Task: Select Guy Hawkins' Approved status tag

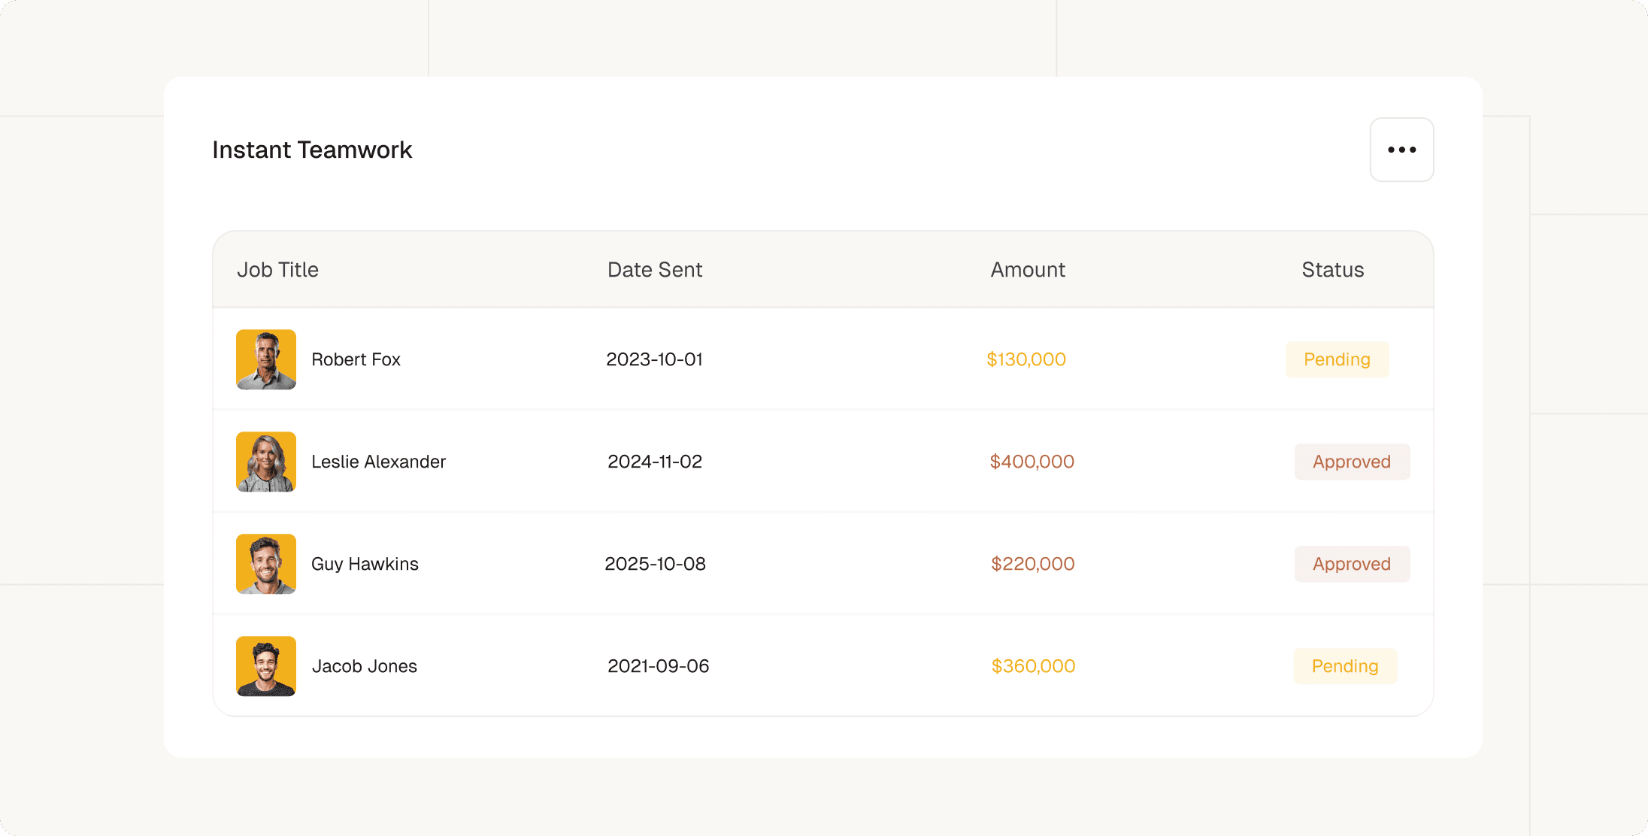Action: coord(1351,564)
